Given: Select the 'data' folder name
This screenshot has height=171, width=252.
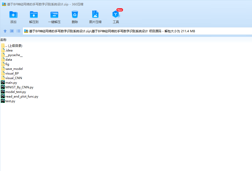Looking at the screenshot, I should [x=9, y=59].
